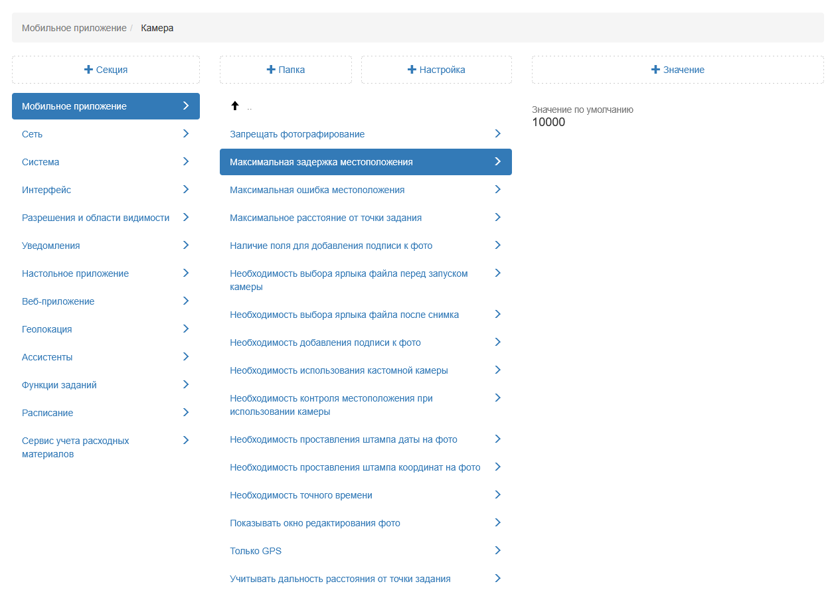Viewport: 836px width, 600px height.
Task: Open Показывать окно редактирования фото setting
Action: [315, 523]
